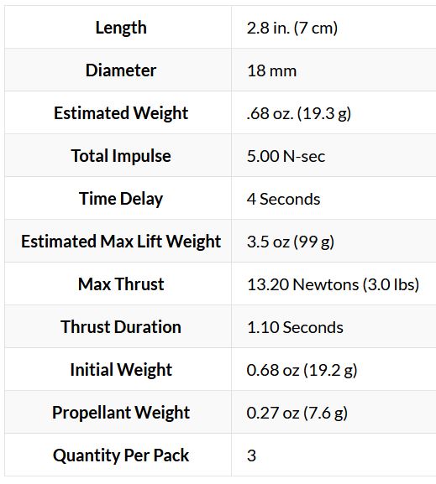Click the Initial Weight label

pyautogui.click(x=121, y=370)
